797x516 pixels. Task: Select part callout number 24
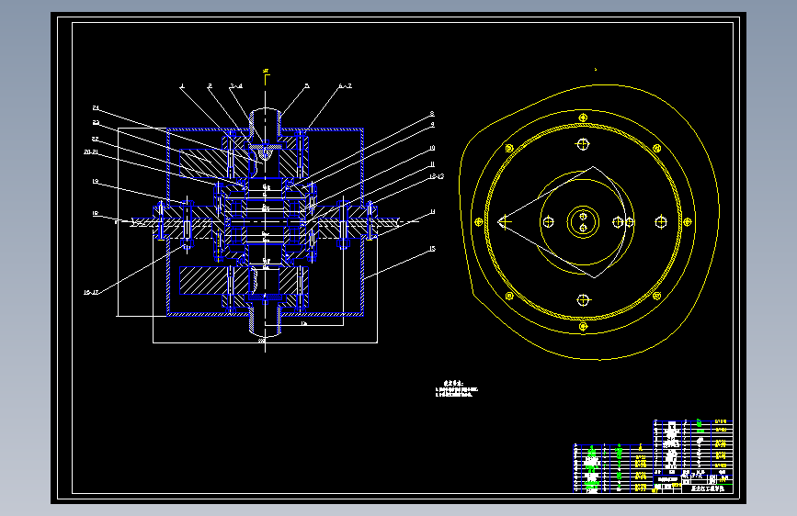96,107
